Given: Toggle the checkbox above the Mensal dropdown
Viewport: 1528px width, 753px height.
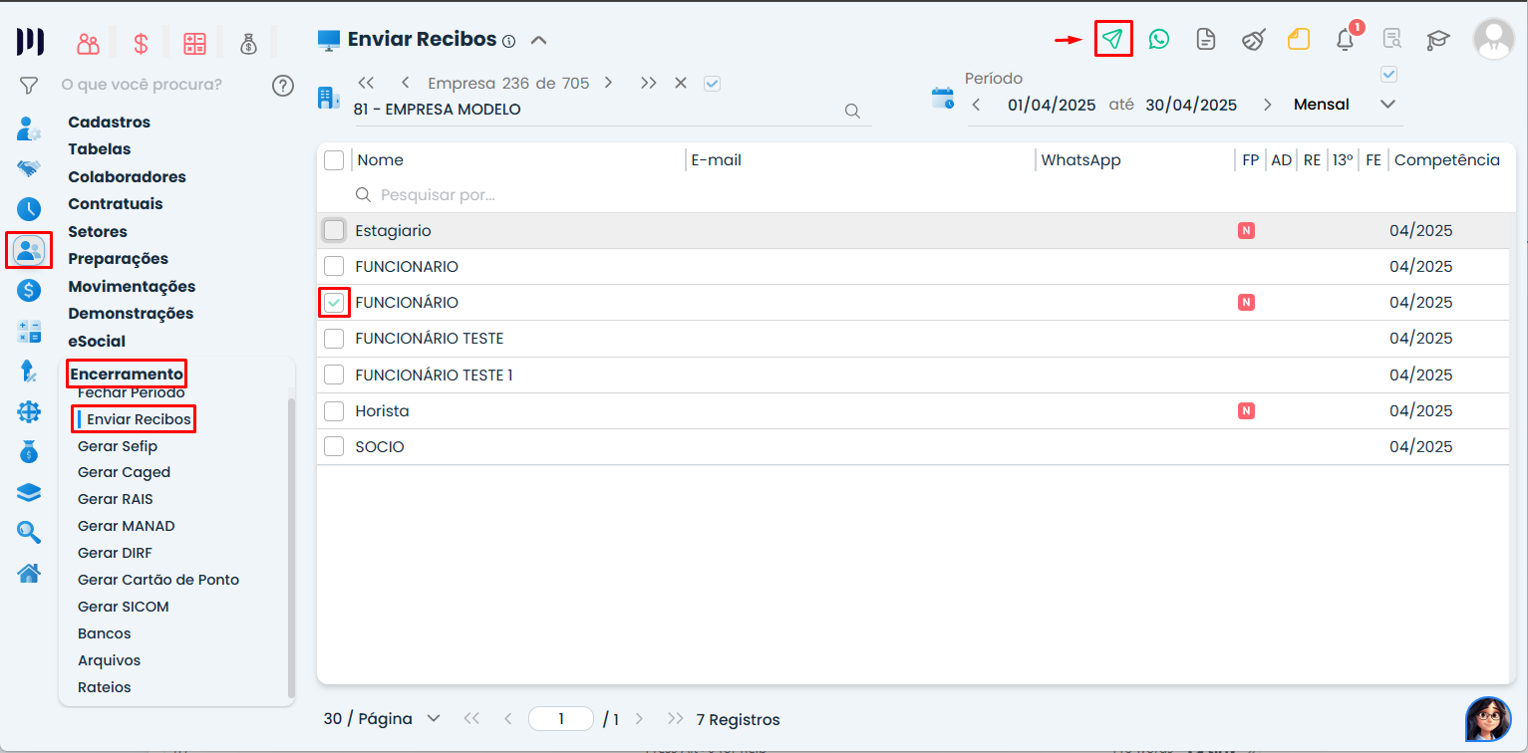Looking at the screenshot, I should pos(1388,74).
